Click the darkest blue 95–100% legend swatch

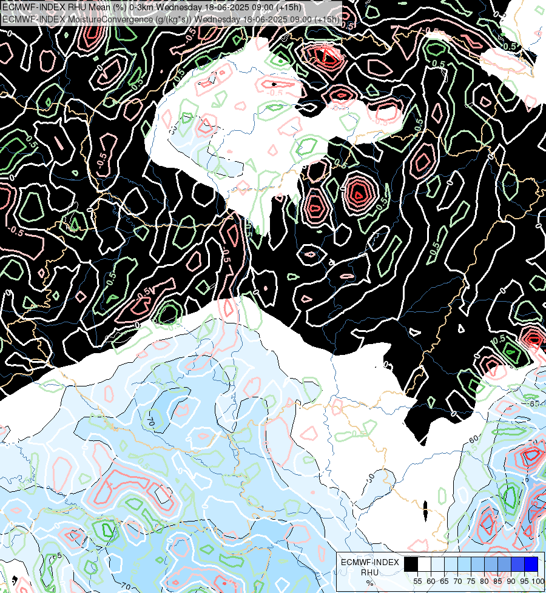pyautogui.click(x=531, y=564)
